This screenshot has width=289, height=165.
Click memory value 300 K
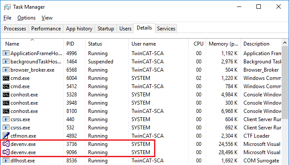click(x=231, y=103)
